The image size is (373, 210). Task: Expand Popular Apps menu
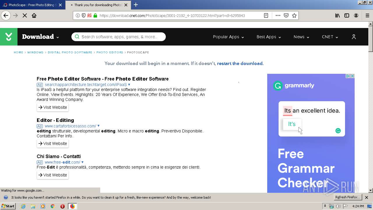[x=228, y=37]
